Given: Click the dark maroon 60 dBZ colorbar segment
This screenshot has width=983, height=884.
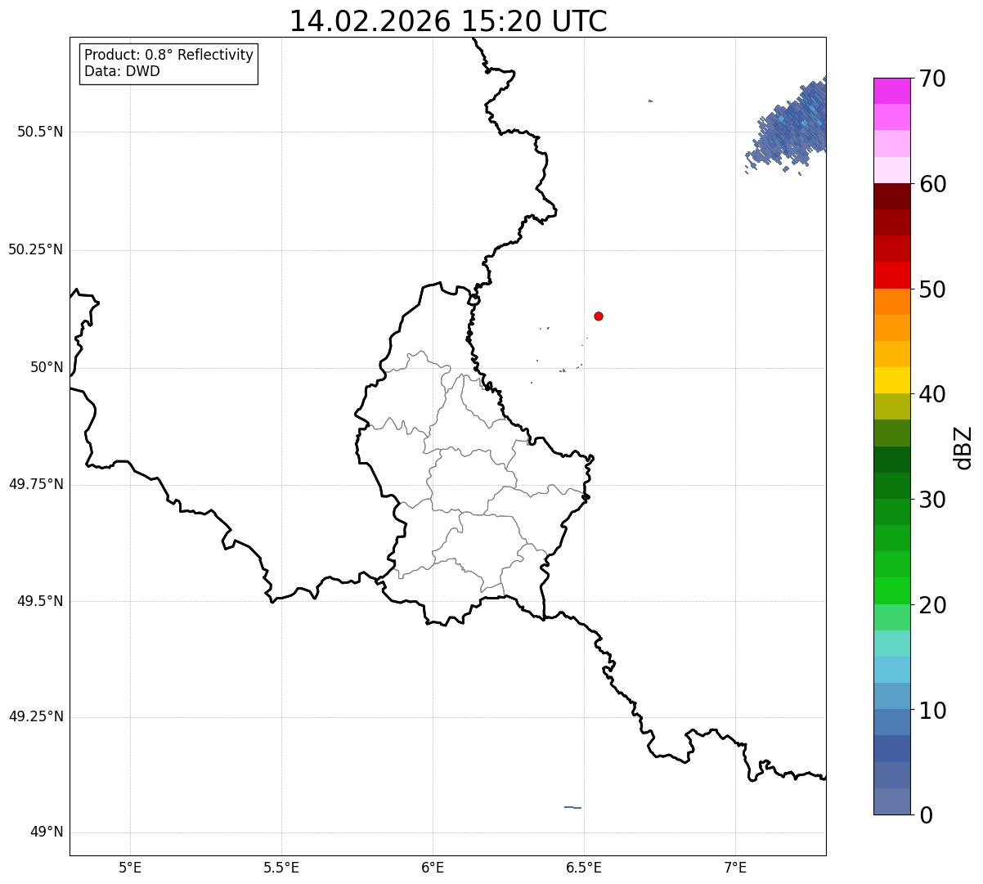Looking at the screenshot, I should (891, 196).
